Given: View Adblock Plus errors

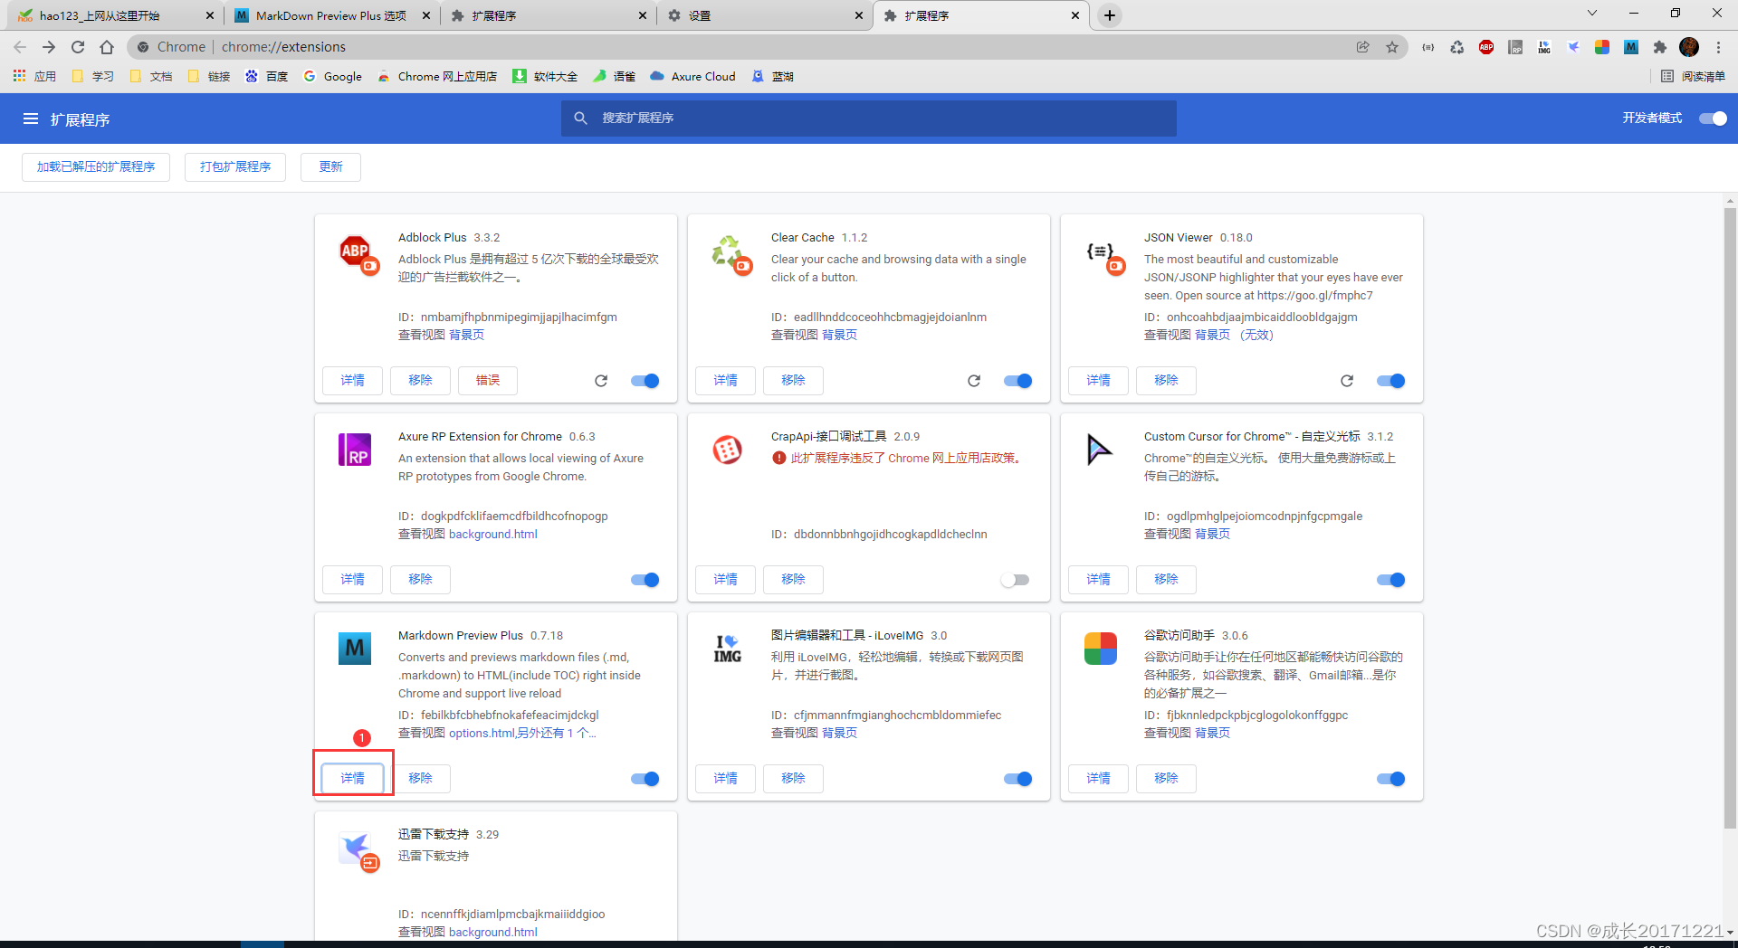Looking at the screenshot, I should pyautogui.click(x=488, y=381).
